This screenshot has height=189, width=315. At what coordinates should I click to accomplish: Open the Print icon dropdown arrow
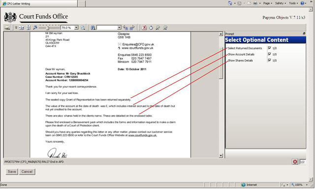260,3
